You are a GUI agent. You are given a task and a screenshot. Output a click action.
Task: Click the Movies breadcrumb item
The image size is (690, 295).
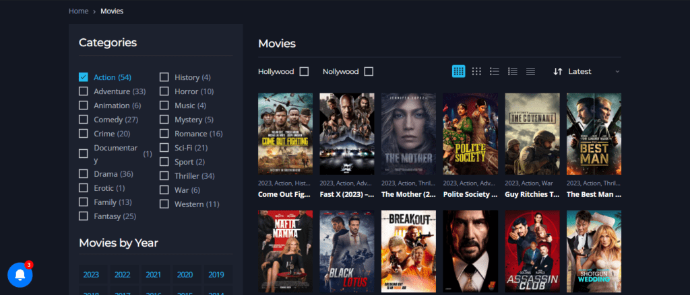[x=112, y=11]
